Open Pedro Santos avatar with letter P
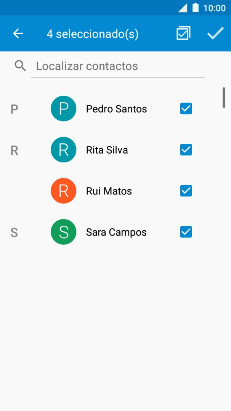 coord(63,109)
